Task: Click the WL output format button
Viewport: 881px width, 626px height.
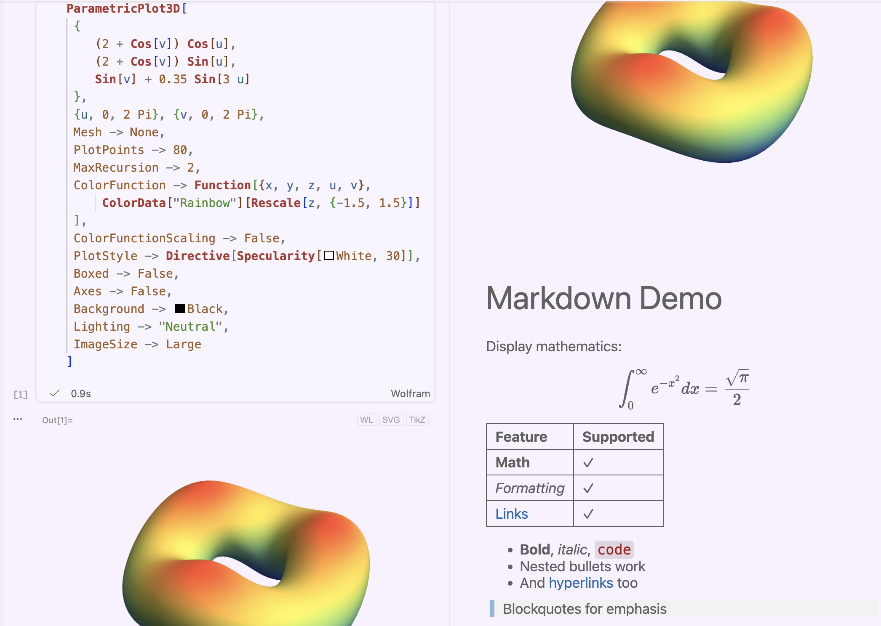Action: pos(366,420)
